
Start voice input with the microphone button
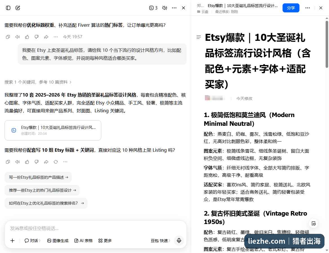coord(179,240)
